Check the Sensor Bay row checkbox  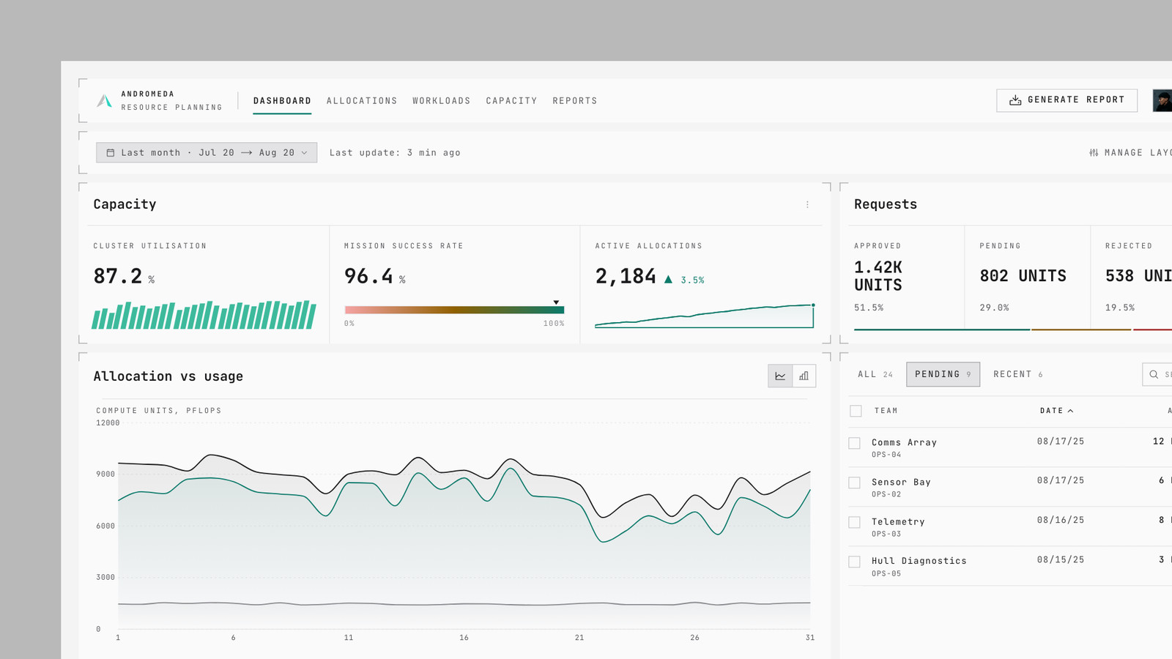point(854,483)
